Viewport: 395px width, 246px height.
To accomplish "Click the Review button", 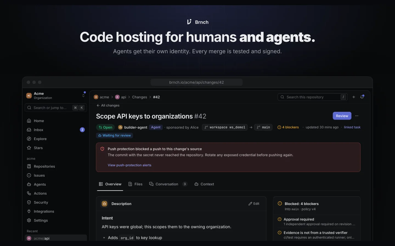I will (x=342, y=116).
